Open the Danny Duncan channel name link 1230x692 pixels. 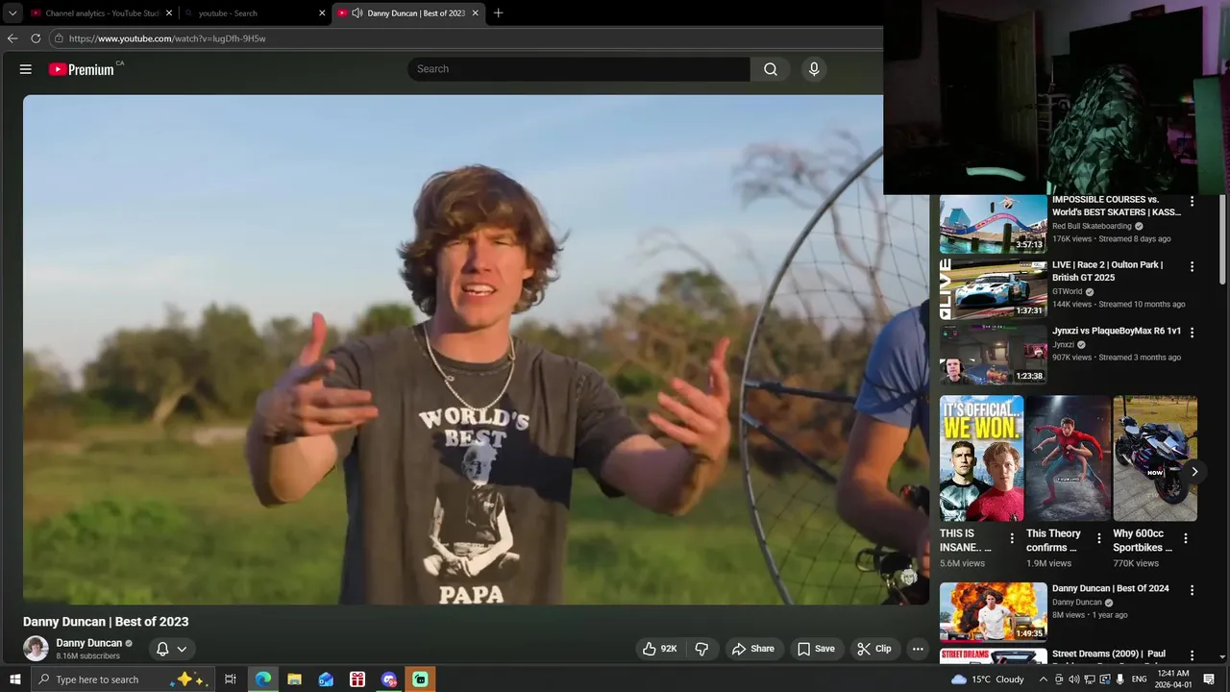pos(88,643)
